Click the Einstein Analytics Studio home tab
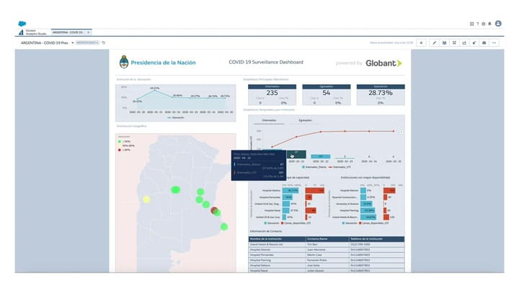 click(x=32, y=32)
